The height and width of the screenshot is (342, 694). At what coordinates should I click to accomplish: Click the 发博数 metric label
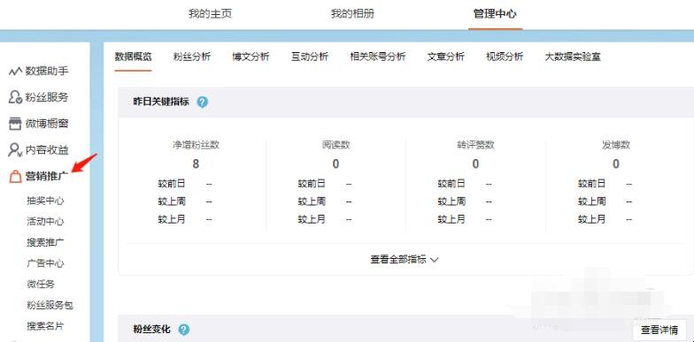(x=616, y=145)
